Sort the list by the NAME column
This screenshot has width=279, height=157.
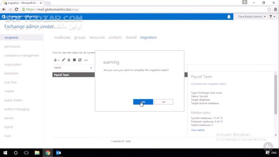click(73, 68)
